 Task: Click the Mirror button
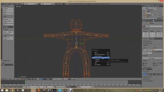click(x=8, y=14)
